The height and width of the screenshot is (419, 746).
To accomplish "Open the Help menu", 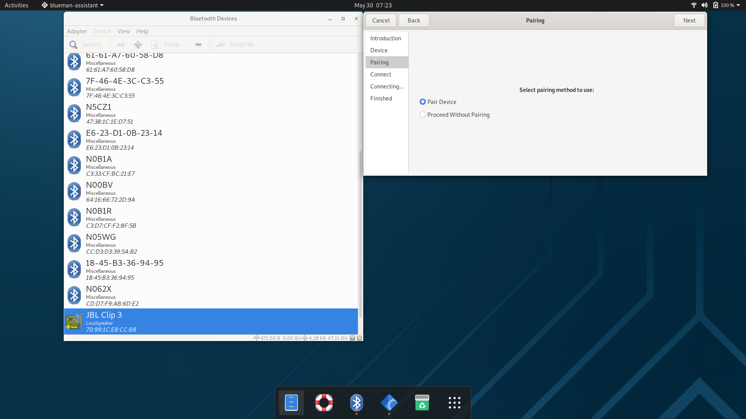I will click(x=142, y=31).
